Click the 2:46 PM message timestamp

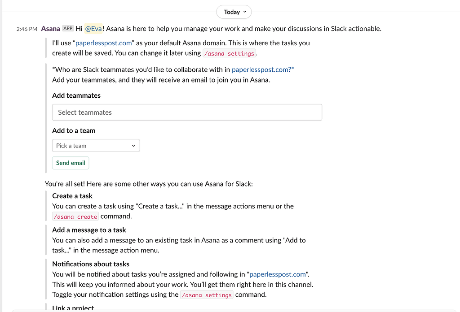pyautogui.click(x=27, y=29)
